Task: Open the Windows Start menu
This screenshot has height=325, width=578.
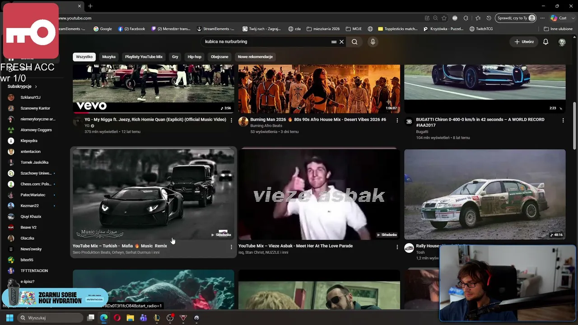Action: (x=9, y=318)
